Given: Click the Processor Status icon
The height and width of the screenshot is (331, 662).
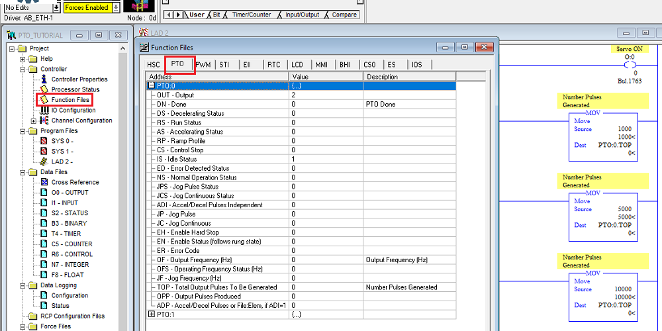Looking at the screenshot, I should tap(44, 89).
